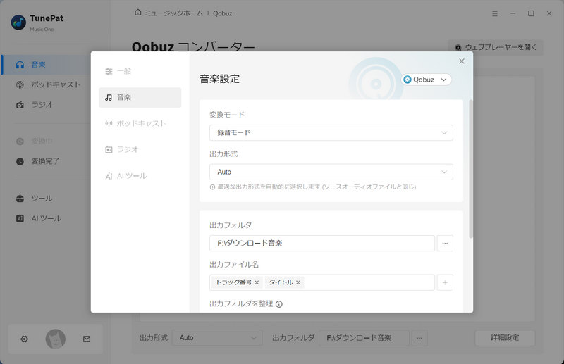Open the mail envelope icon at bottom left
564x364 pixels.
[87, 339]
